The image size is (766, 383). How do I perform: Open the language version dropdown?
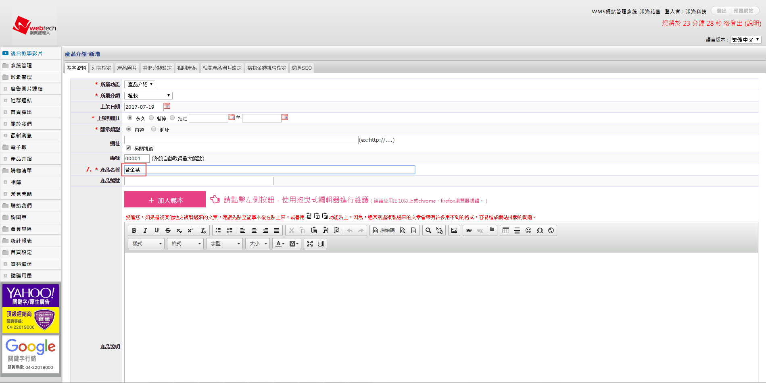(745, 39)
